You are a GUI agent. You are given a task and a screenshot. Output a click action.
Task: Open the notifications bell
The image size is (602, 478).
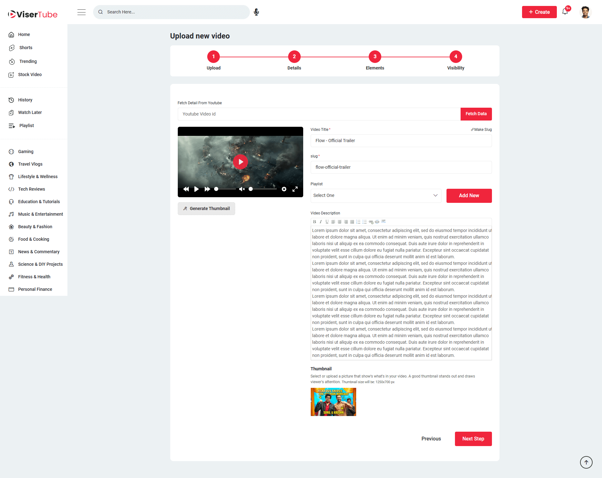pos(565,12)
